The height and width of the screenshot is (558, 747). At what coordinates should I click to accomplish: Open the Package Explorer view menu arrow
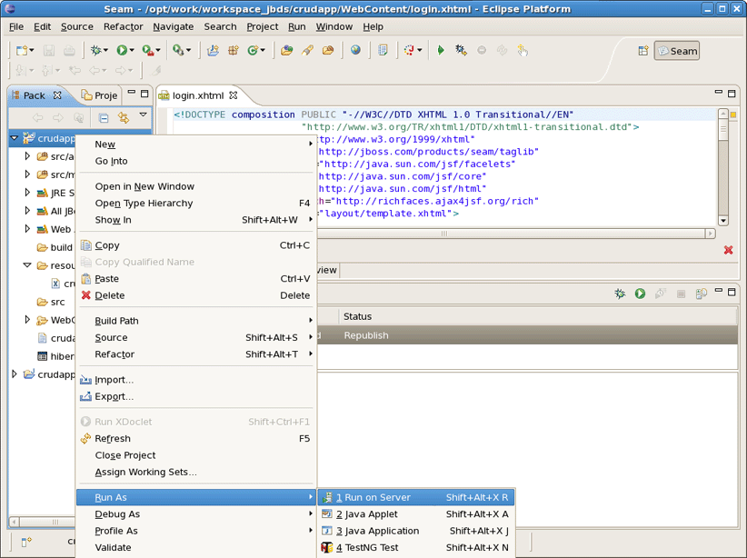click(143, 115)
